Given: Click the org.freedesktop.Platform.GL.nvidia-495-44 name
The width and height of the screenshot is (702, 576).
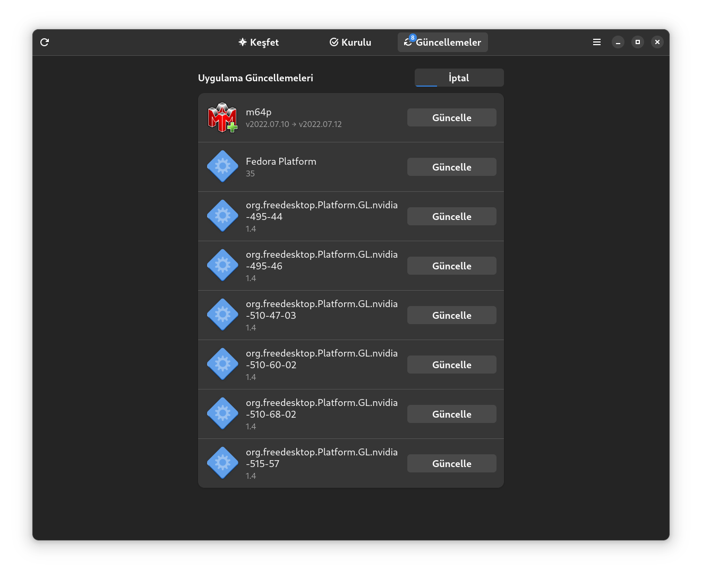Looking at the screenshot, I should point(322,211).
